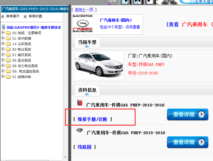The image size is (213, 161).
Task: Select tree item 00 说明、注意事项
Action: click(27, 33)
